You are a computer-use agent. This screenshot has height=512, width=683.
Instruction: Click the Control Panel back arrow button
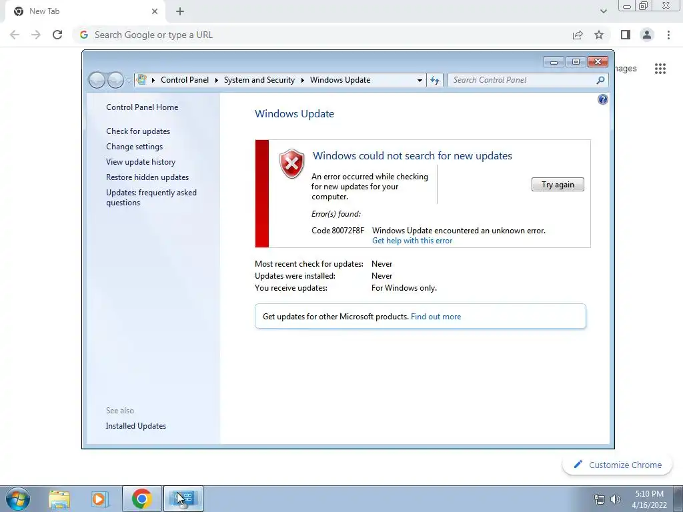click(97, 80)
